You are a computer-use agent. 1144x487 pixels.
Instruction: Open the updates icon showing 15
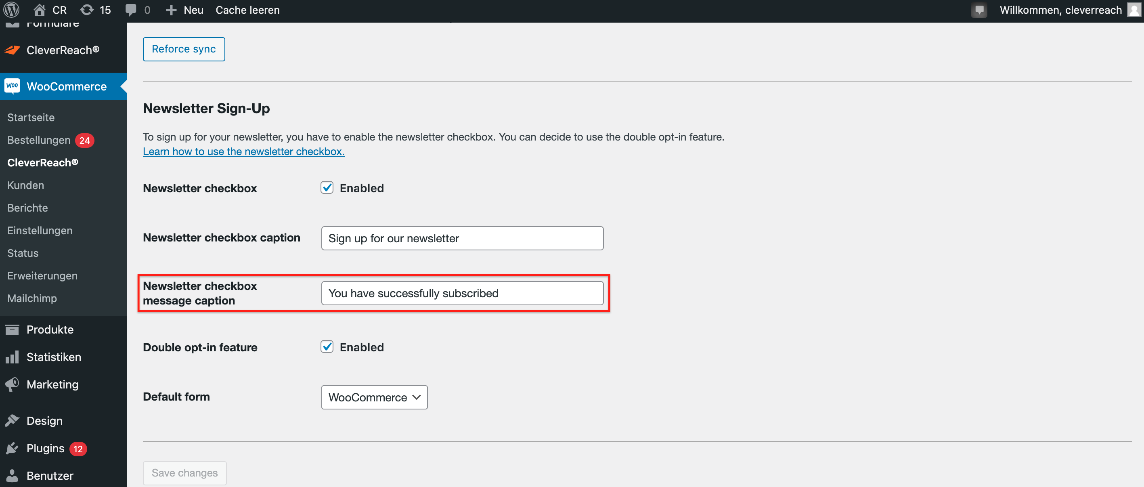[x=87, y=10]
